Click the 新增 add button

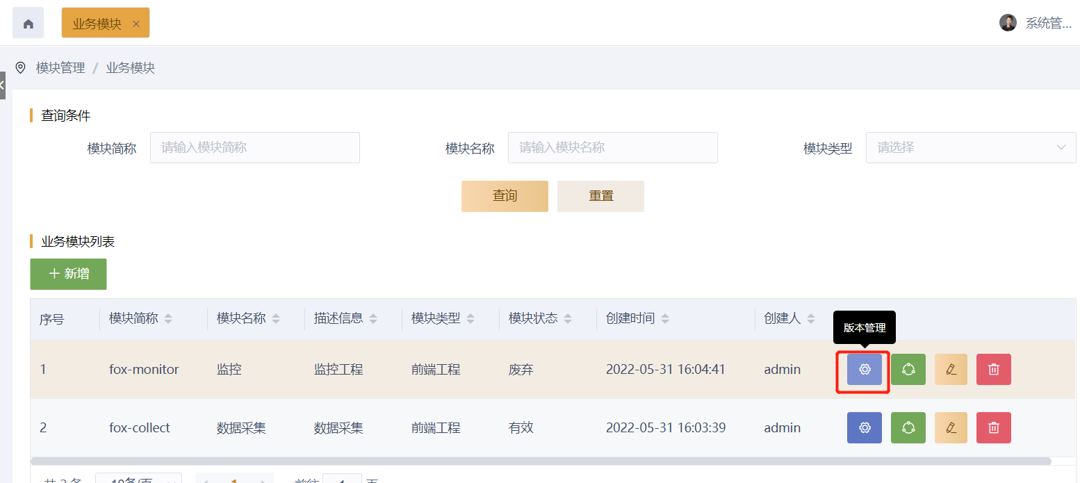click(68, 274)
